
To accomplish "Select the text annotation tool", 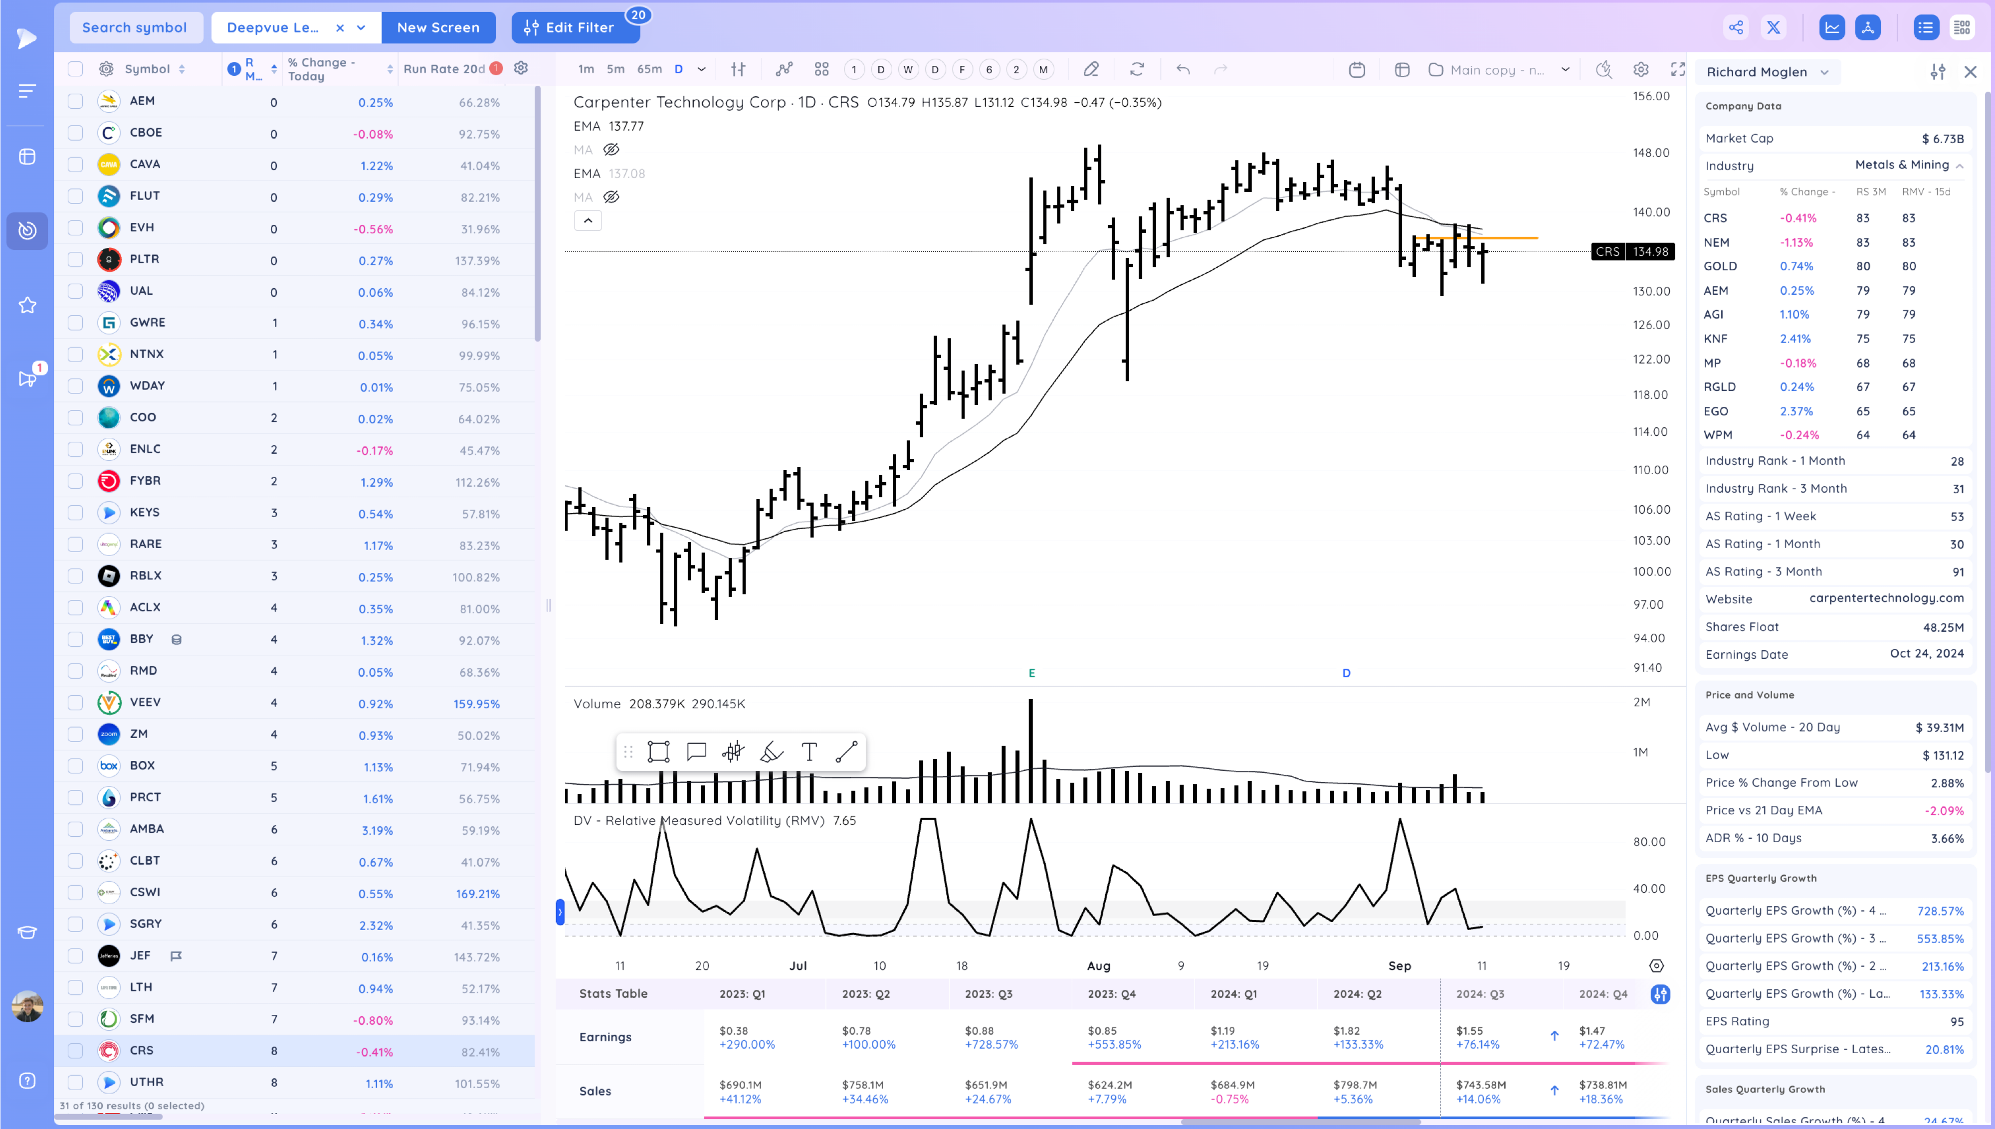I will coord(808,752).
